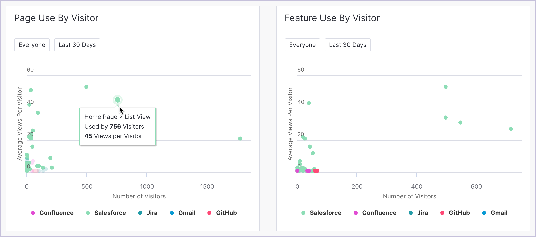Image resolution: width=536 pixels, height=237 pixels.
Task: Click the Page Use point near 500 visitors
Action: click(x=86, y=87)
